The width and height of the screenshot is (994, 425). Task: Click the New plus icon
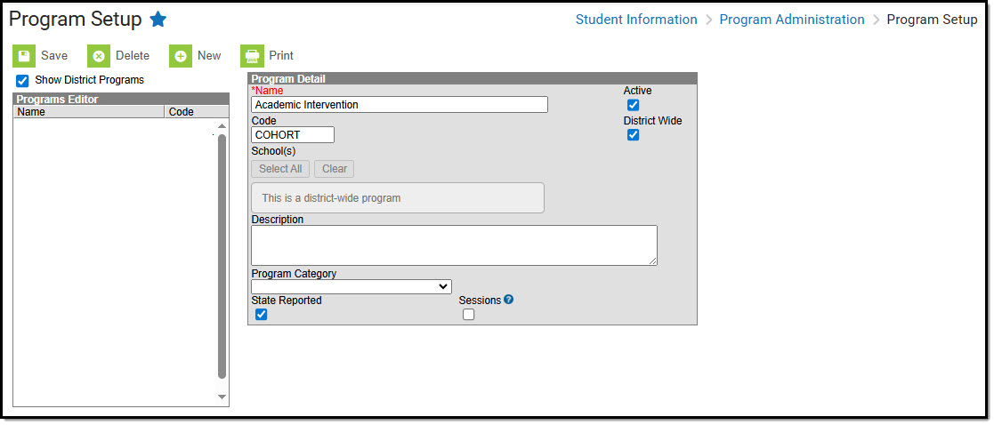point(181,56)
